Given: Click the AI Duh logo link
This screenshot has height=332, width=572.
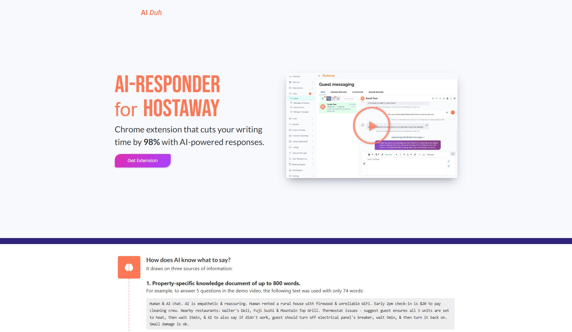Looking at the screenshot, I should click(151, 12).
